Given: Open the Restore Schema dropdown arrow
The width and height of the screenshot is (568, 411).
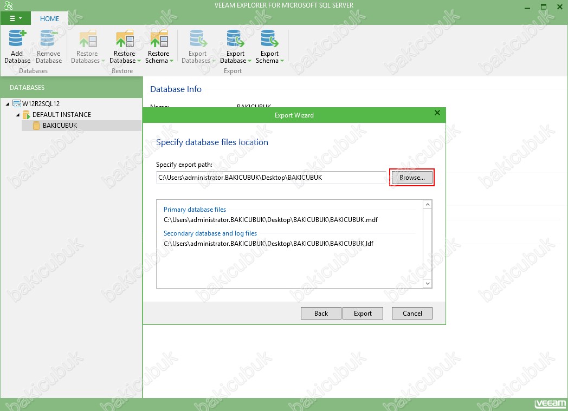Looking at the screenshot, I should [x=171, y=61].
